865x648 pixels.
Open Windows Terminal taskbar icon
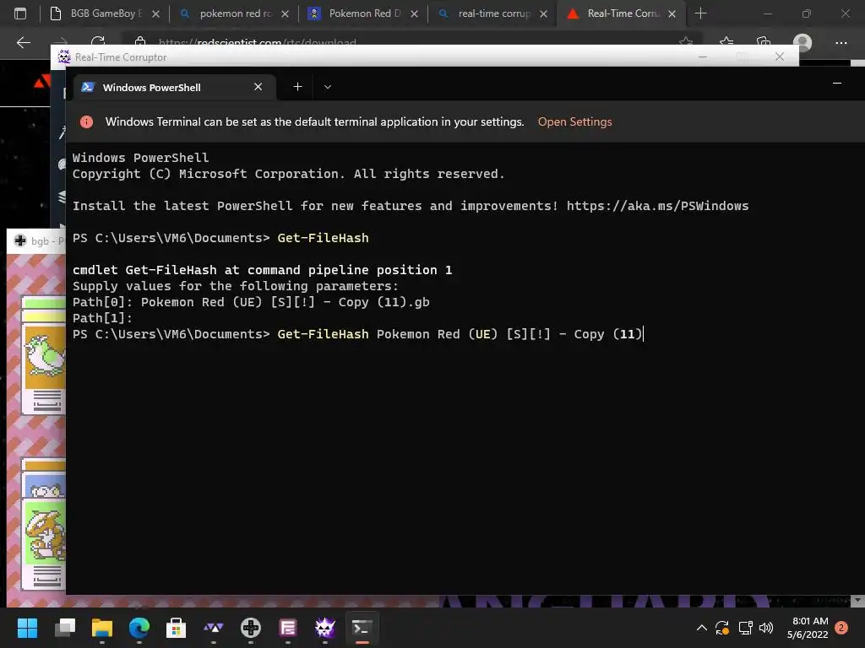click(362, 628)
